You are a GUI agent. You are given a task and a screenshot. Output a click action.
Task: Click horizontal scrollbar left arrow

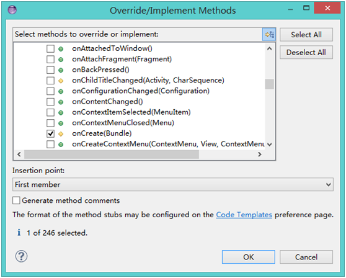point(19,154)
